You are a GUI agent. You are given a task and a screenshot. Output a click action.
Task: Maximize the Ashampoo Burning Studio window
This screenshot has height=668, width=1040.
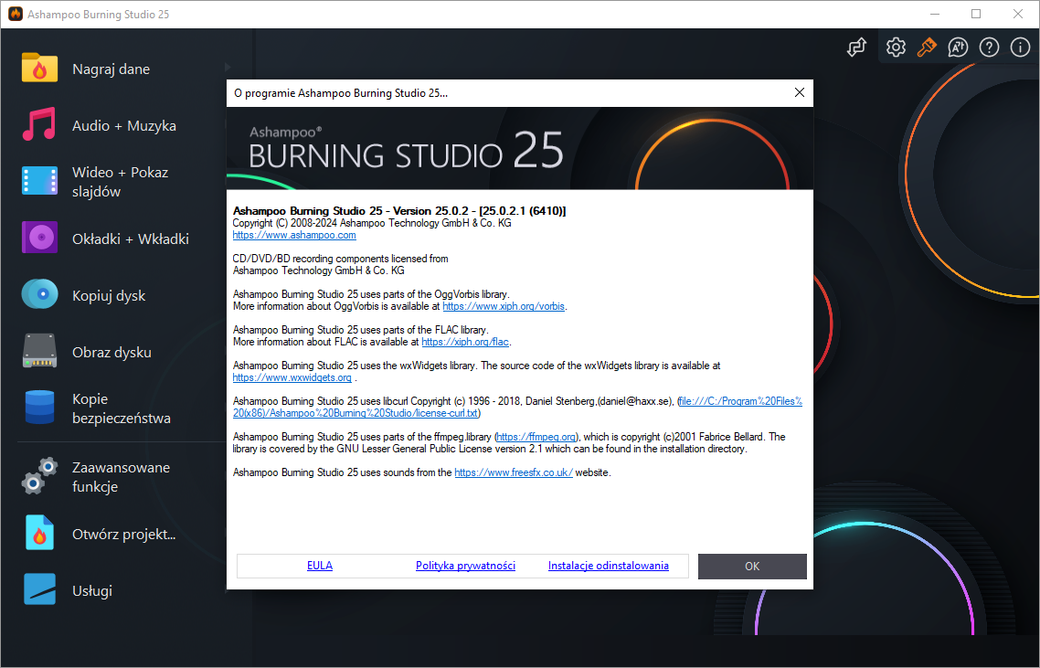[976, 14]
